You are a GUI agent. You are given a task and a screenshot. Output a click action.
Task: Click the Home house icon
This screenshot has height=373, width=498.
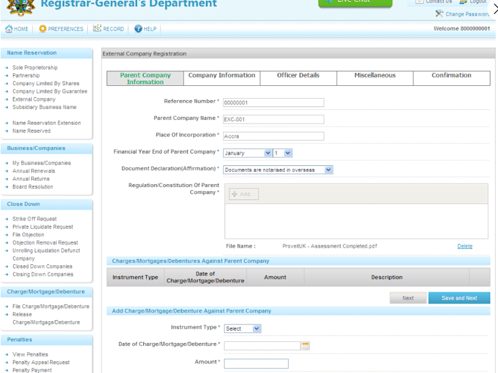tap(9, 29)
